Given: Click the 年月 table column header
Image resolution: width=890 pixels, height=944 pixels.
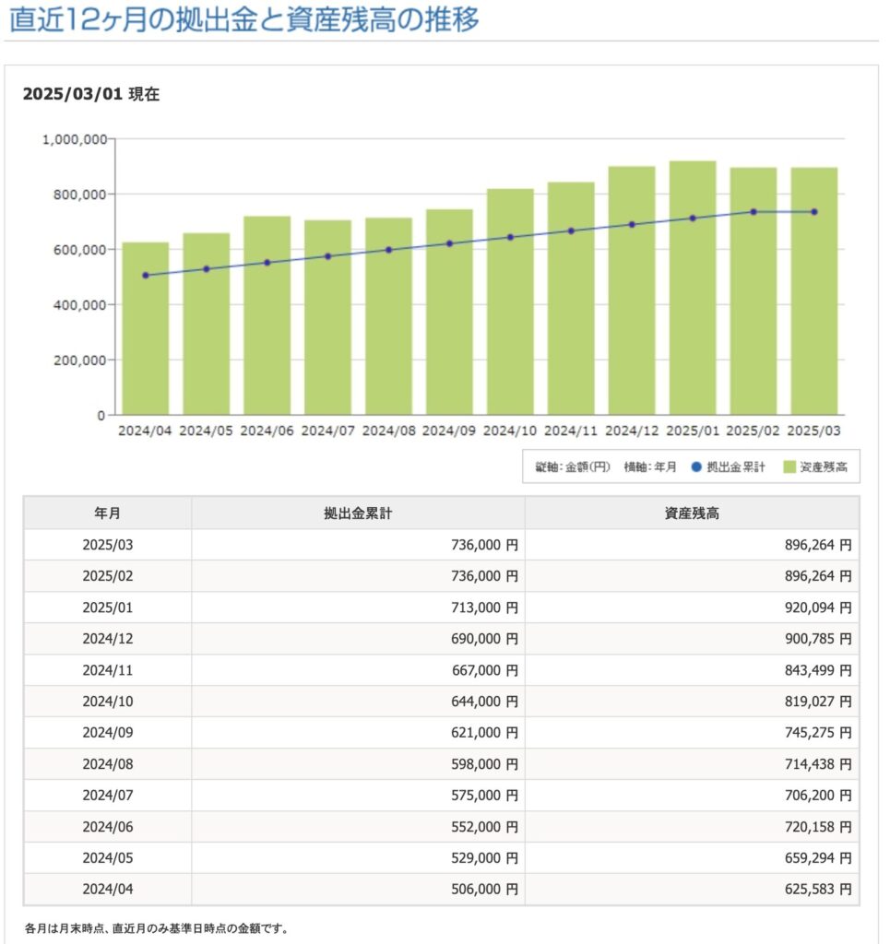Looking at the screenshot, I should [107, 513].
